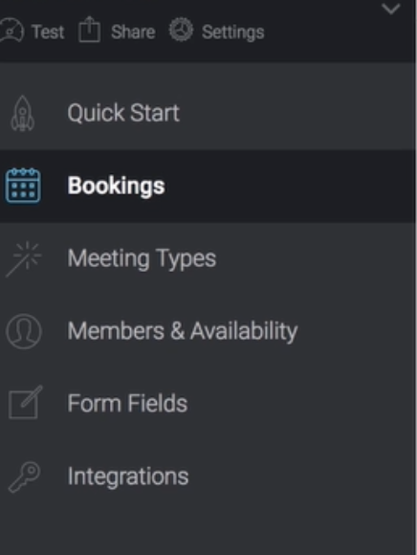
Task: Click the Form Fields pencil-edit icon
Action: point(25,403)
